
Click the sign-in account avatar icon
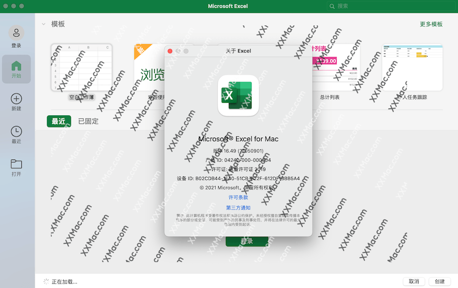[x=16, y=33]
